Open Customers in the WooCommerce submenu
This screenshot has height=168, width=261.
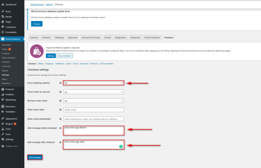click(x=6, y=66)
